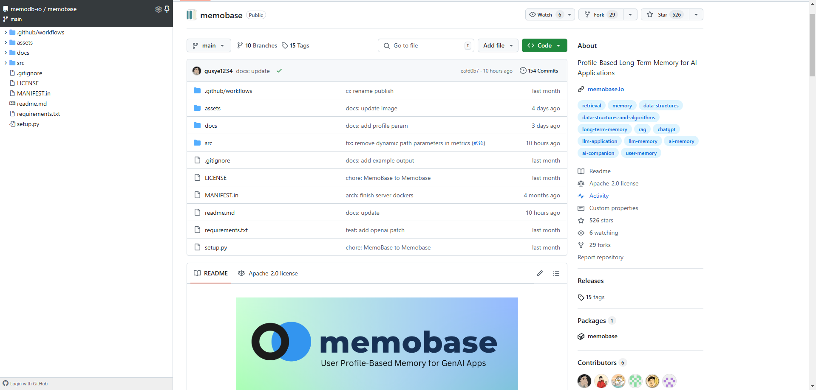Open the green Code dropdown

pyautogui.click(x=544, y=45)
